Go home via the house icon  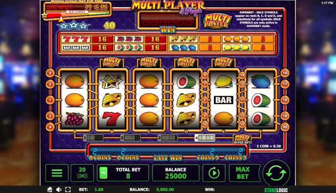coord(50,190)
